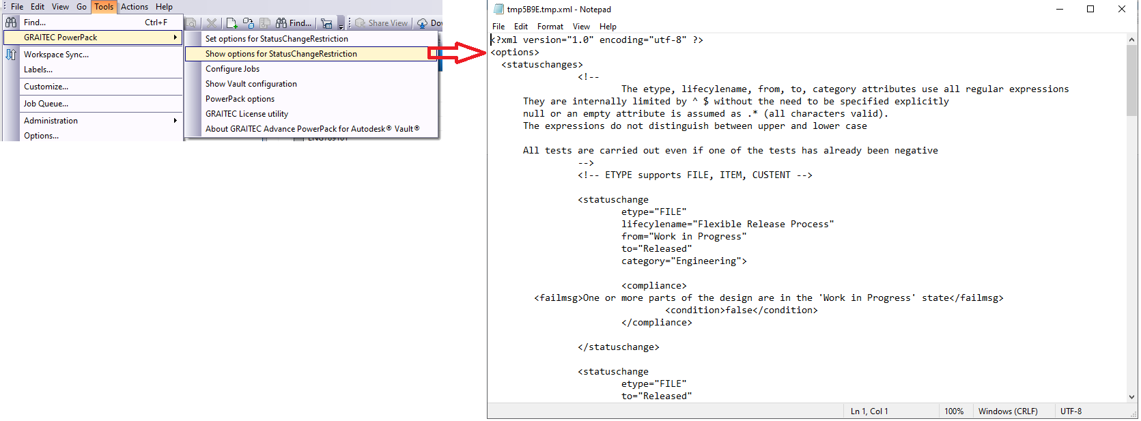Click the 'from="Work in Progress"' line
The width and height of the screenshot is (1141, 421).
684,237
